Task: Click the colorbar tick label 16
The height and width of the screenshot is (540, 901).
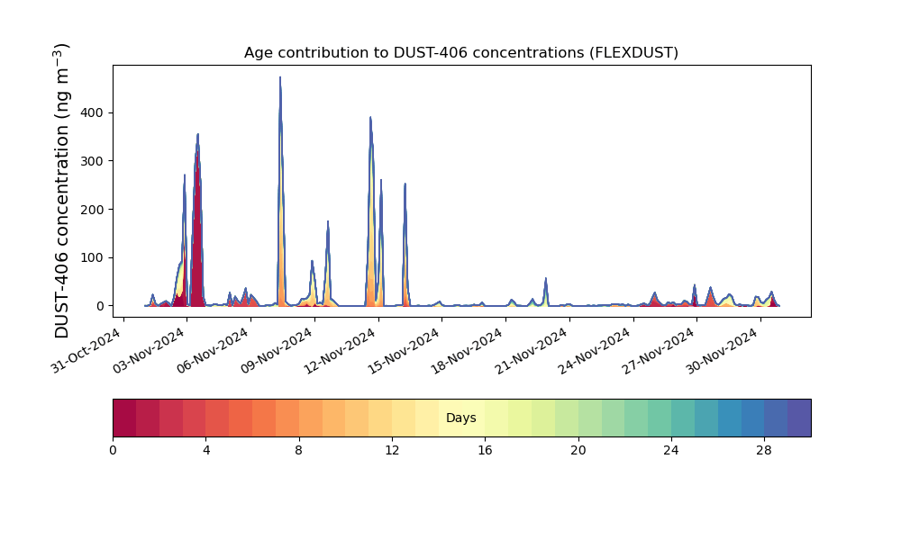Action: pyautogui.click(x=485, y=451)
